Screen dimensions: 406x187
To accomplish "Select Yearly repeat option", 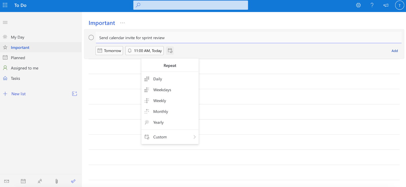I will (170, 122).
